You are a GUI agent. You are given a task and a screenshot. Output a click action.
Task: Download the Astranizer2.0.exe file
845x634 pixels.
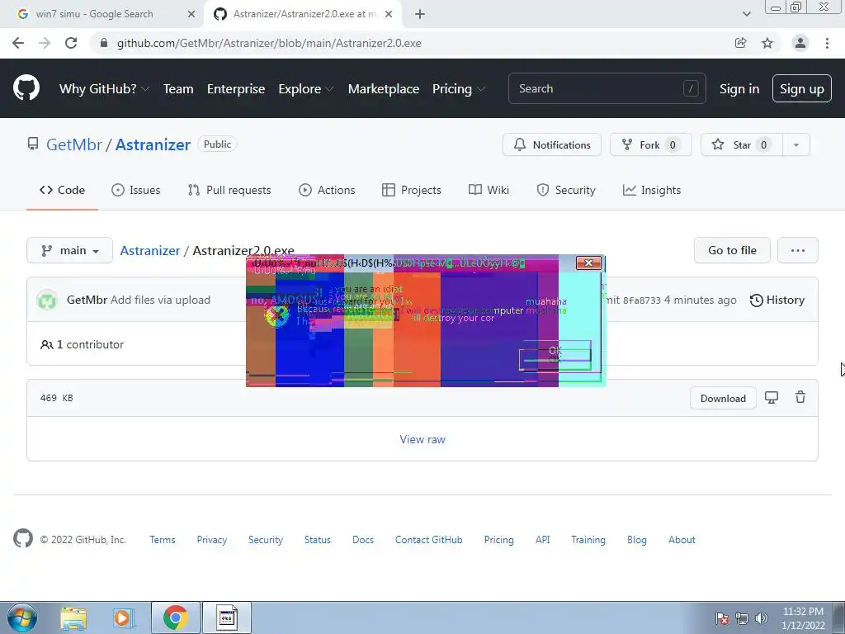[723, 399]
